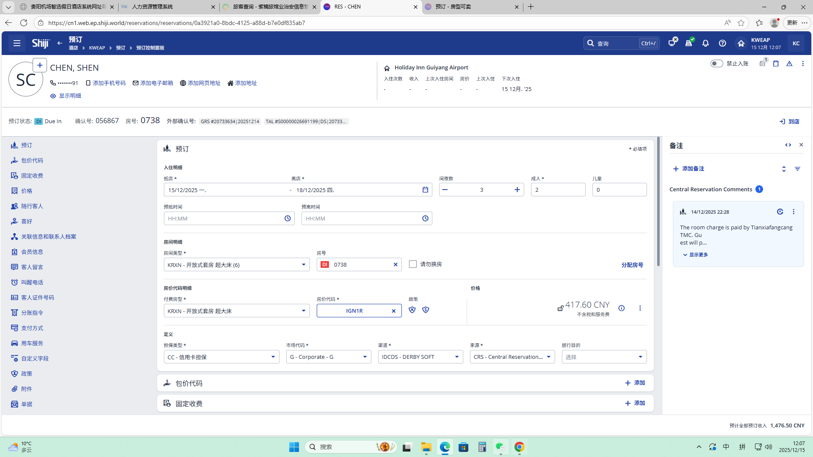Select 支付方式 in the left sidebar
Screen dimensions: 813x457
32,328
